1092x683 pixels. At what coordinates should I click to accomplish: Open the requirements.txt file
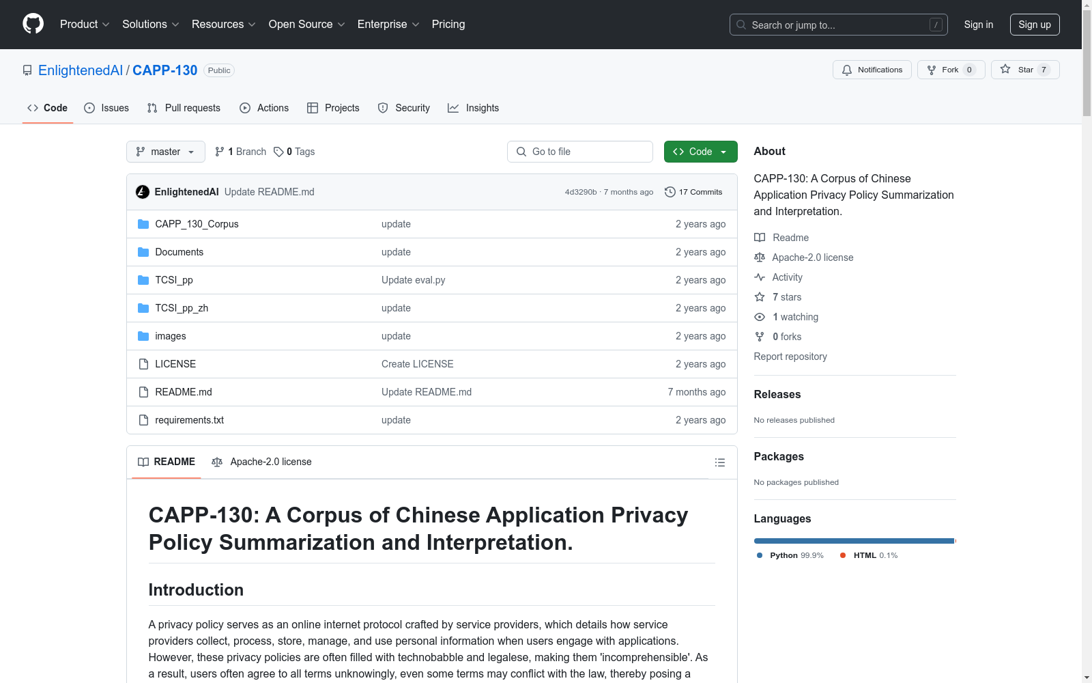pyautogui.click(x=189, y=420)
